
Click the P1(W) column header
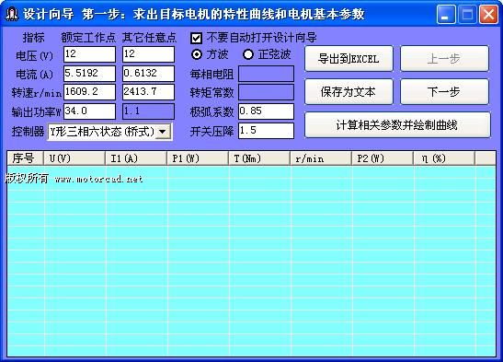tap(198, 158)
